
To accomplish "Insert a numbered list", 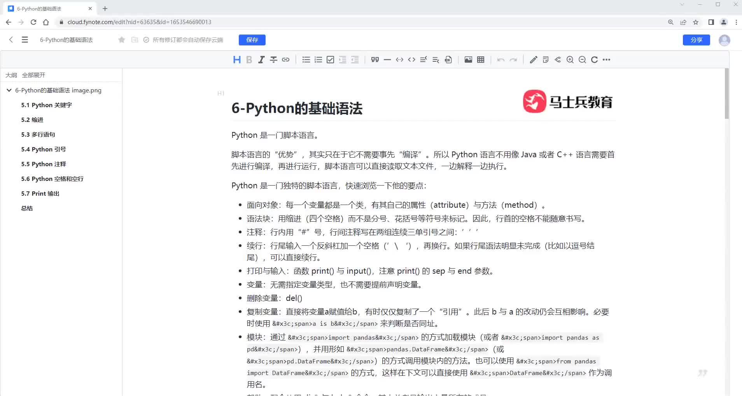I will click(318, 60).
